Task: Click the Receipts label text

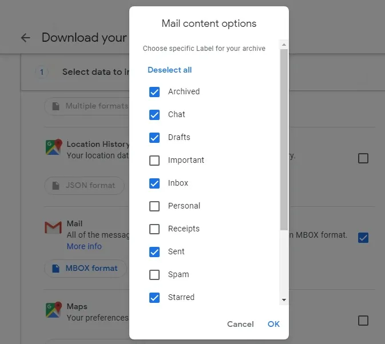Action: 184,229
